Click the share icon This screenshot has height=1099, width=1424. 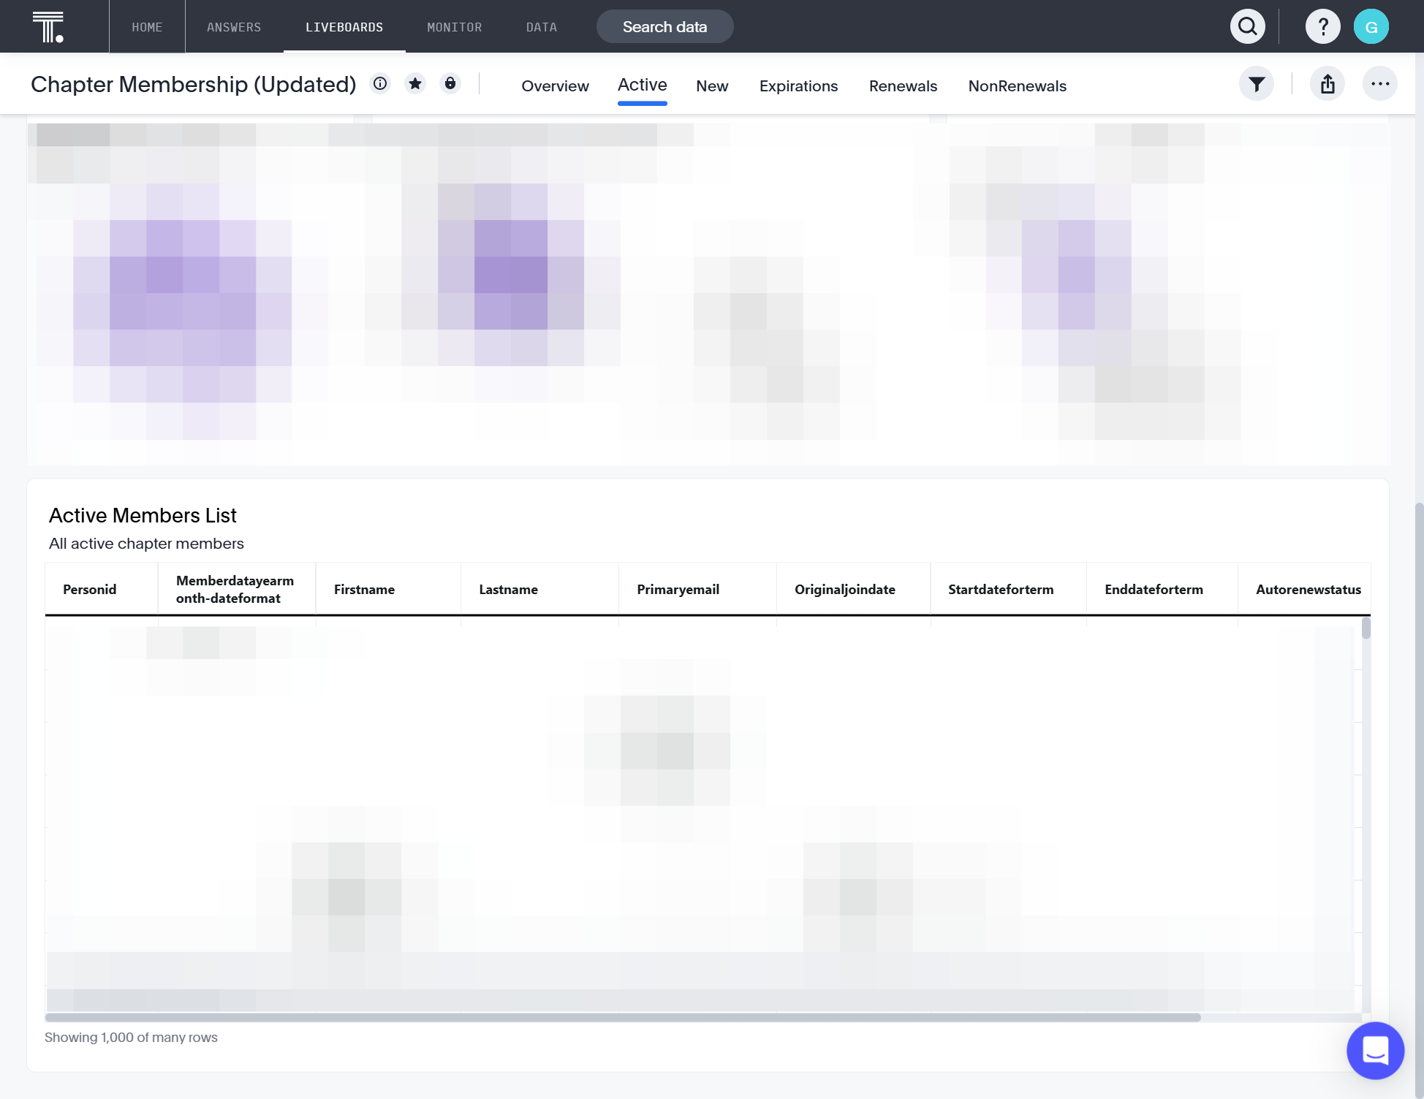(x=1328, y=84)
